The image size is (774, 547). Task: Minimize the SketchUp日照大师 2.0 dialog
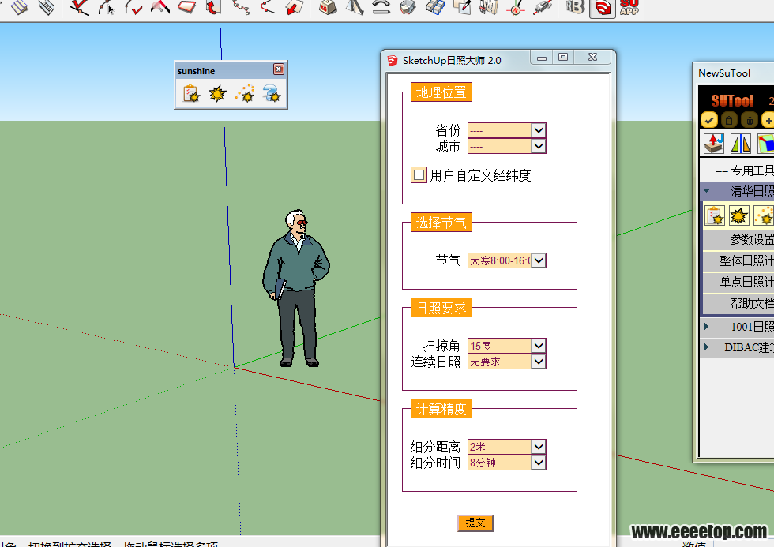[x=542, y=58]
